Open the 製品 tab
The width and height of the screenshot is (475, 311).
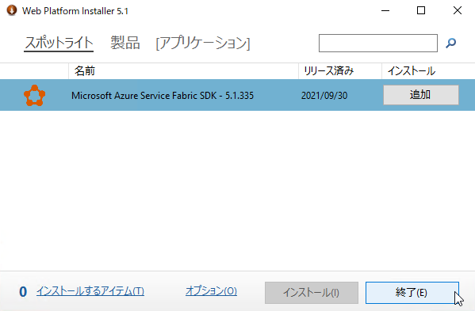click(x=125, y=43)
